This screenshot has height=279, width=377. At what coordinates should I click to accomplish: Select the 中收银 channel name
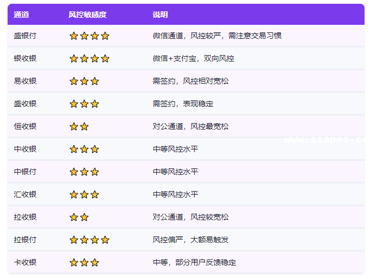click(x=25, y=149)
